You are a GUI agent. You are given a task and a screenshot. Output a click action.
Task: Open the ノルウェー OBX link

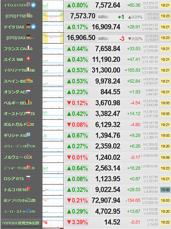18,157
